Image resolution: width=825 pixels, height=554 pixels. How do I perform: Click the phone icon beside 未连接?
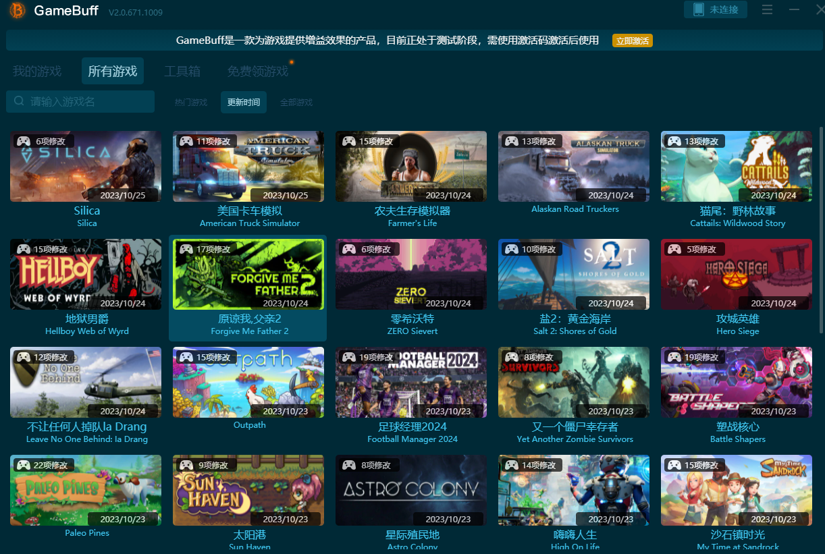tap(698, 9)
